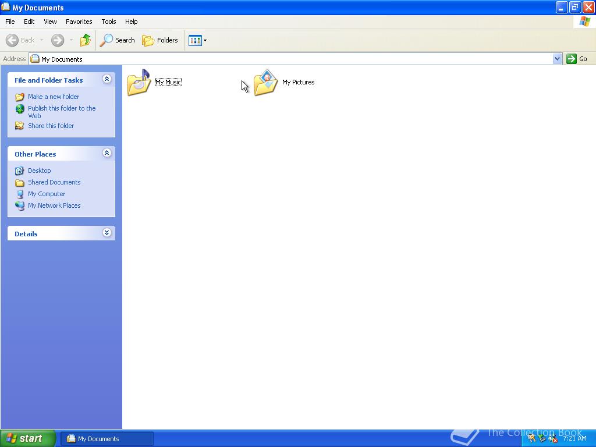Image resolution: width=596 pixels, height=447 pixels.
Task: Minimize the My Documents window
Action: point(562,7)
